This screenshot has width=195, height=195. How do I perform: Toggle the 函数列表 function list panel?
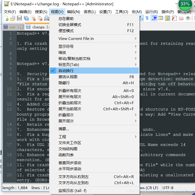[x=94, y=155]
